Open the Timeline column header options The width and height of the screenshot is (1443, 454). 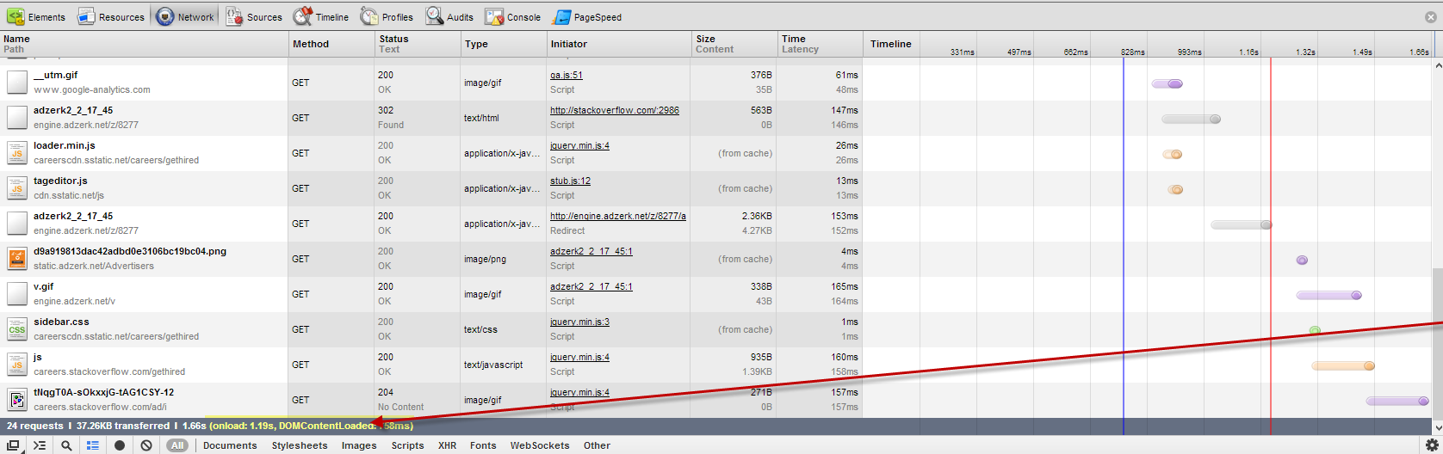click(890, 44)
